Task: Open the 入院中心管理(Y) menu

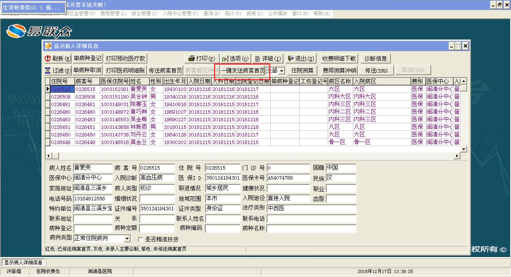Action: point(180,13)
